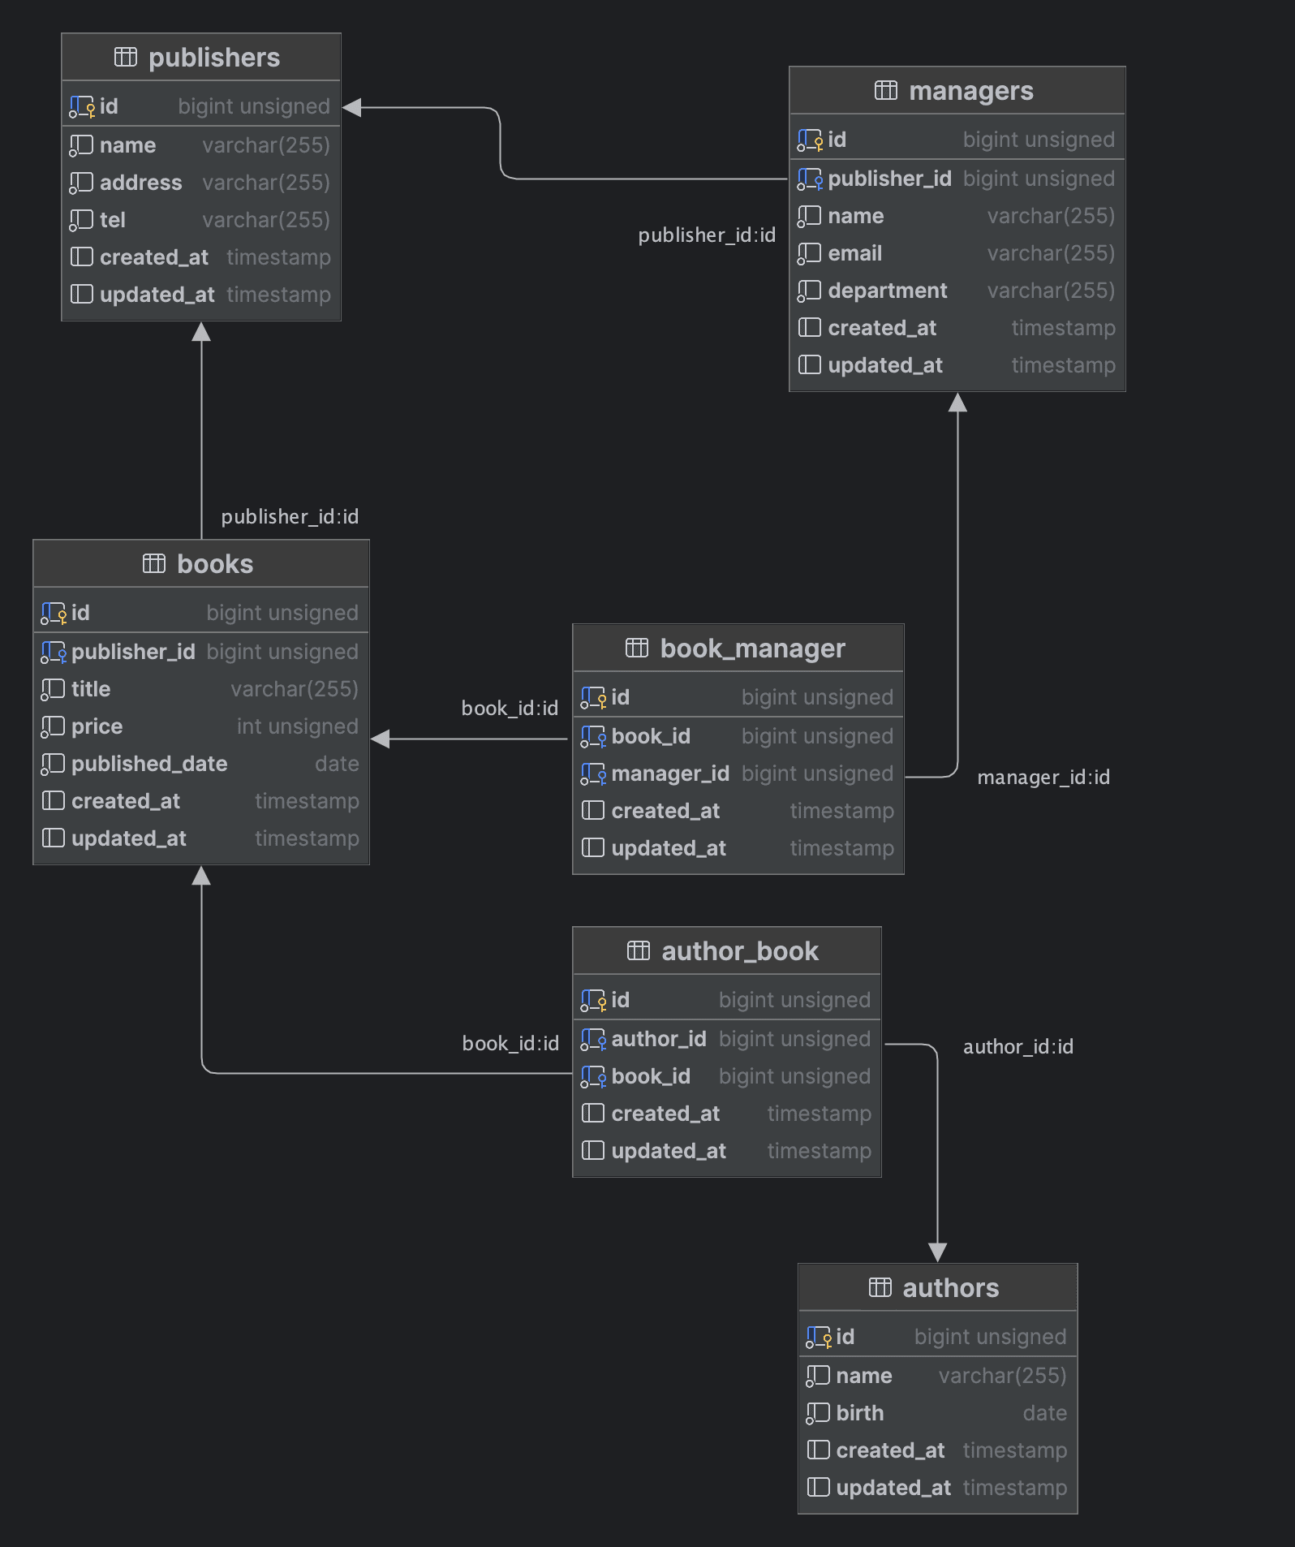Select author_id column in author_book

658,1039
